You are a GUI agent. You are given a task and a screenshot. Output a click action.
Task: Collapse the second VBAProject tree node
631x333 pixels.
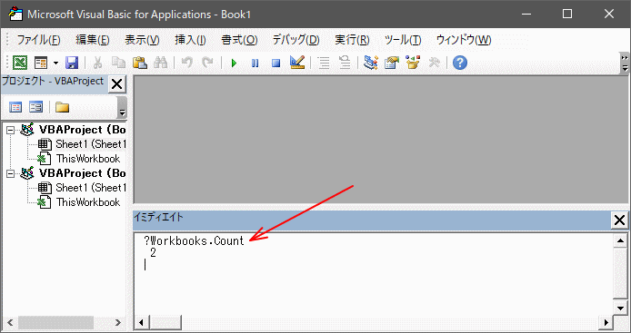point(11,173)
